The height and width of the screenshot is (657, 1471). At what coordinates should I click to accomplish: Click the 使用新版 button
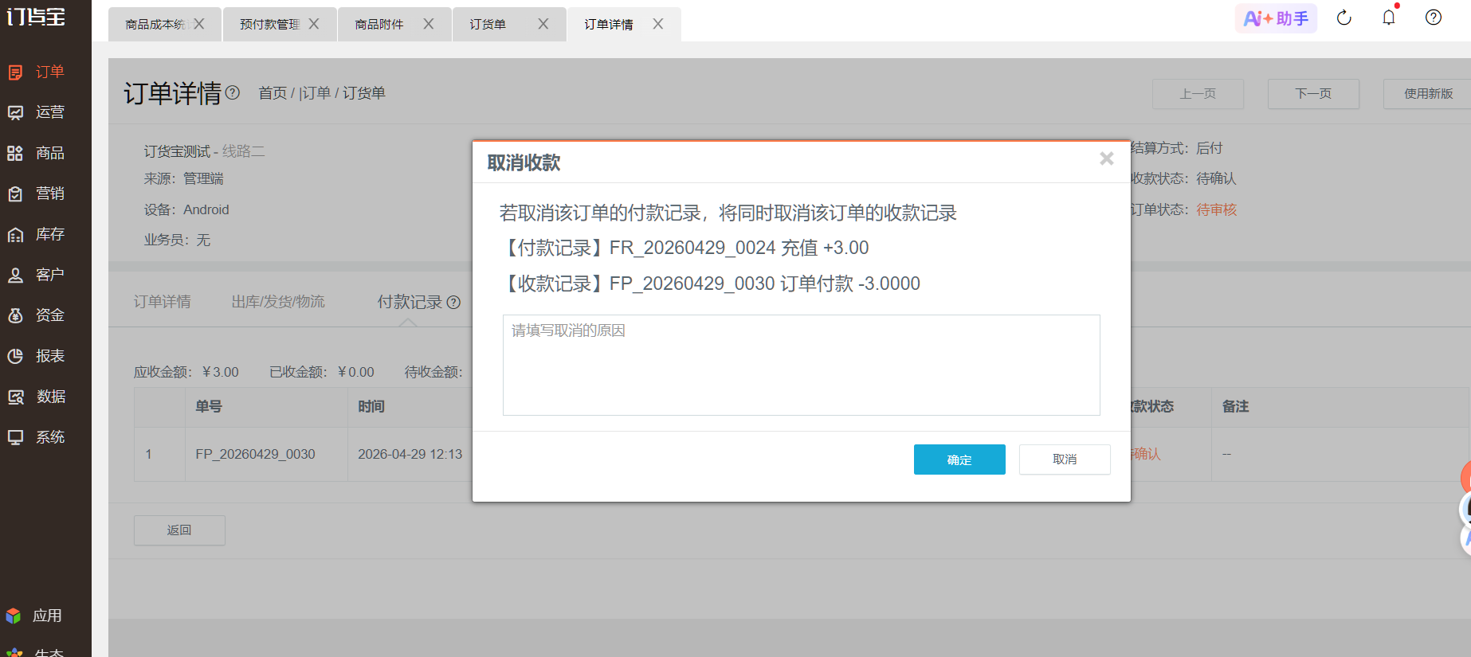(1428, 94)
